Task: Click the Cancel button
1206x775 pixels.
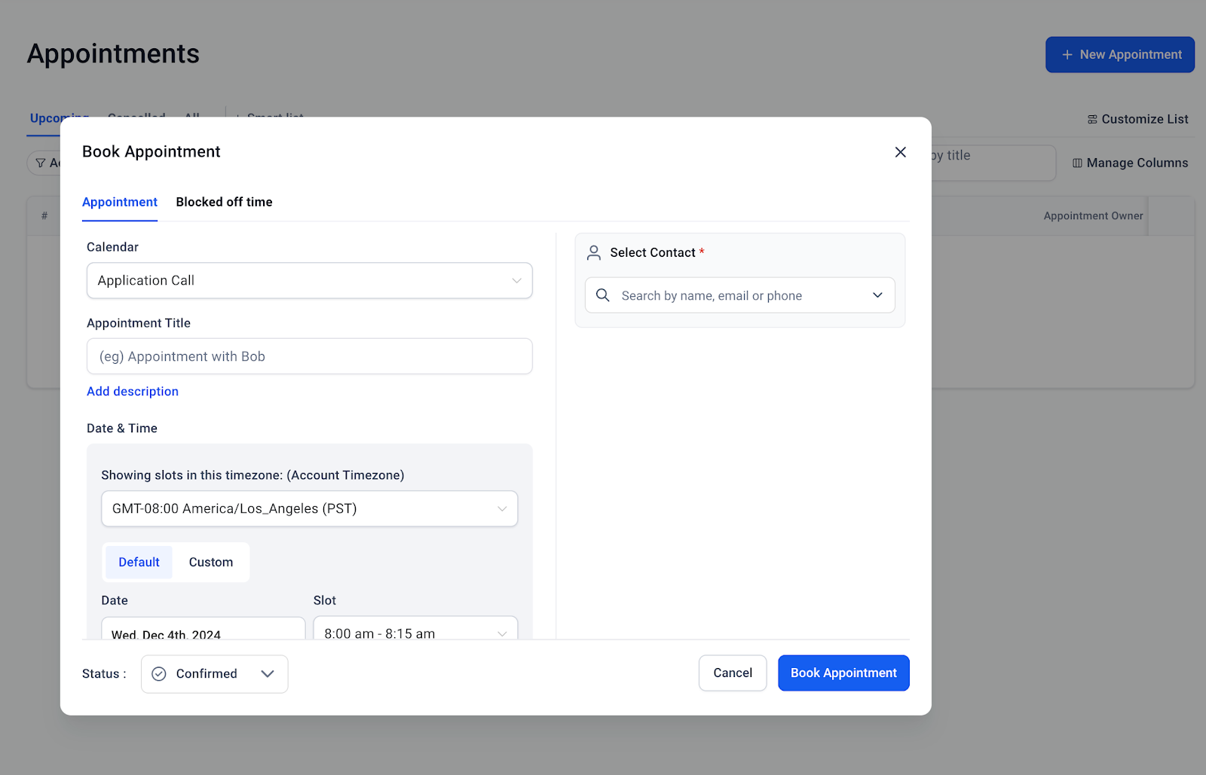Action: click(733, 673)
